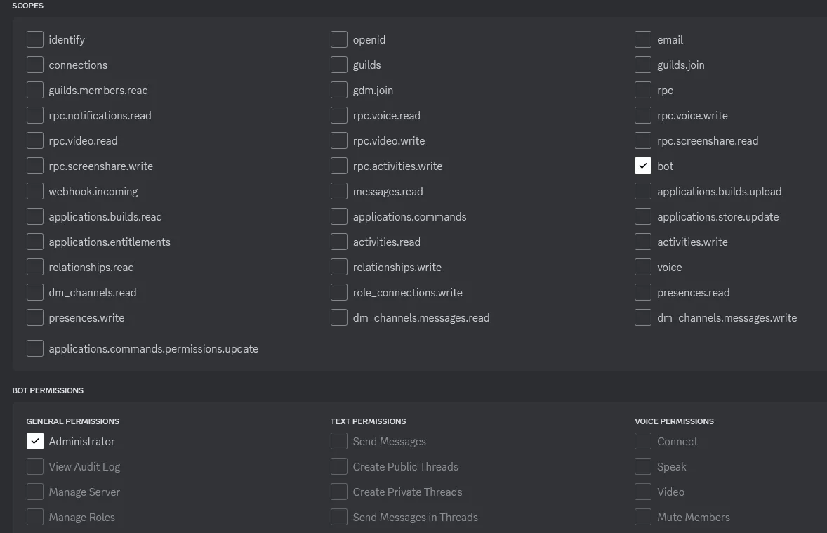Check the webhook.incoming scope
The height and width of the screenshot is (533, 827).
tap(35, 191)
